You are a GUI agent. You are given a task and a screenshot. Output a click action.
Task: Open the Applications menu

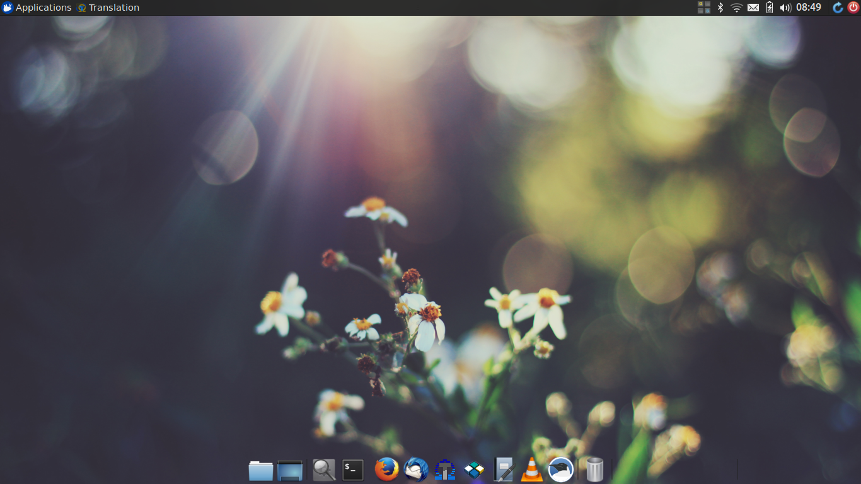(37, 8)
